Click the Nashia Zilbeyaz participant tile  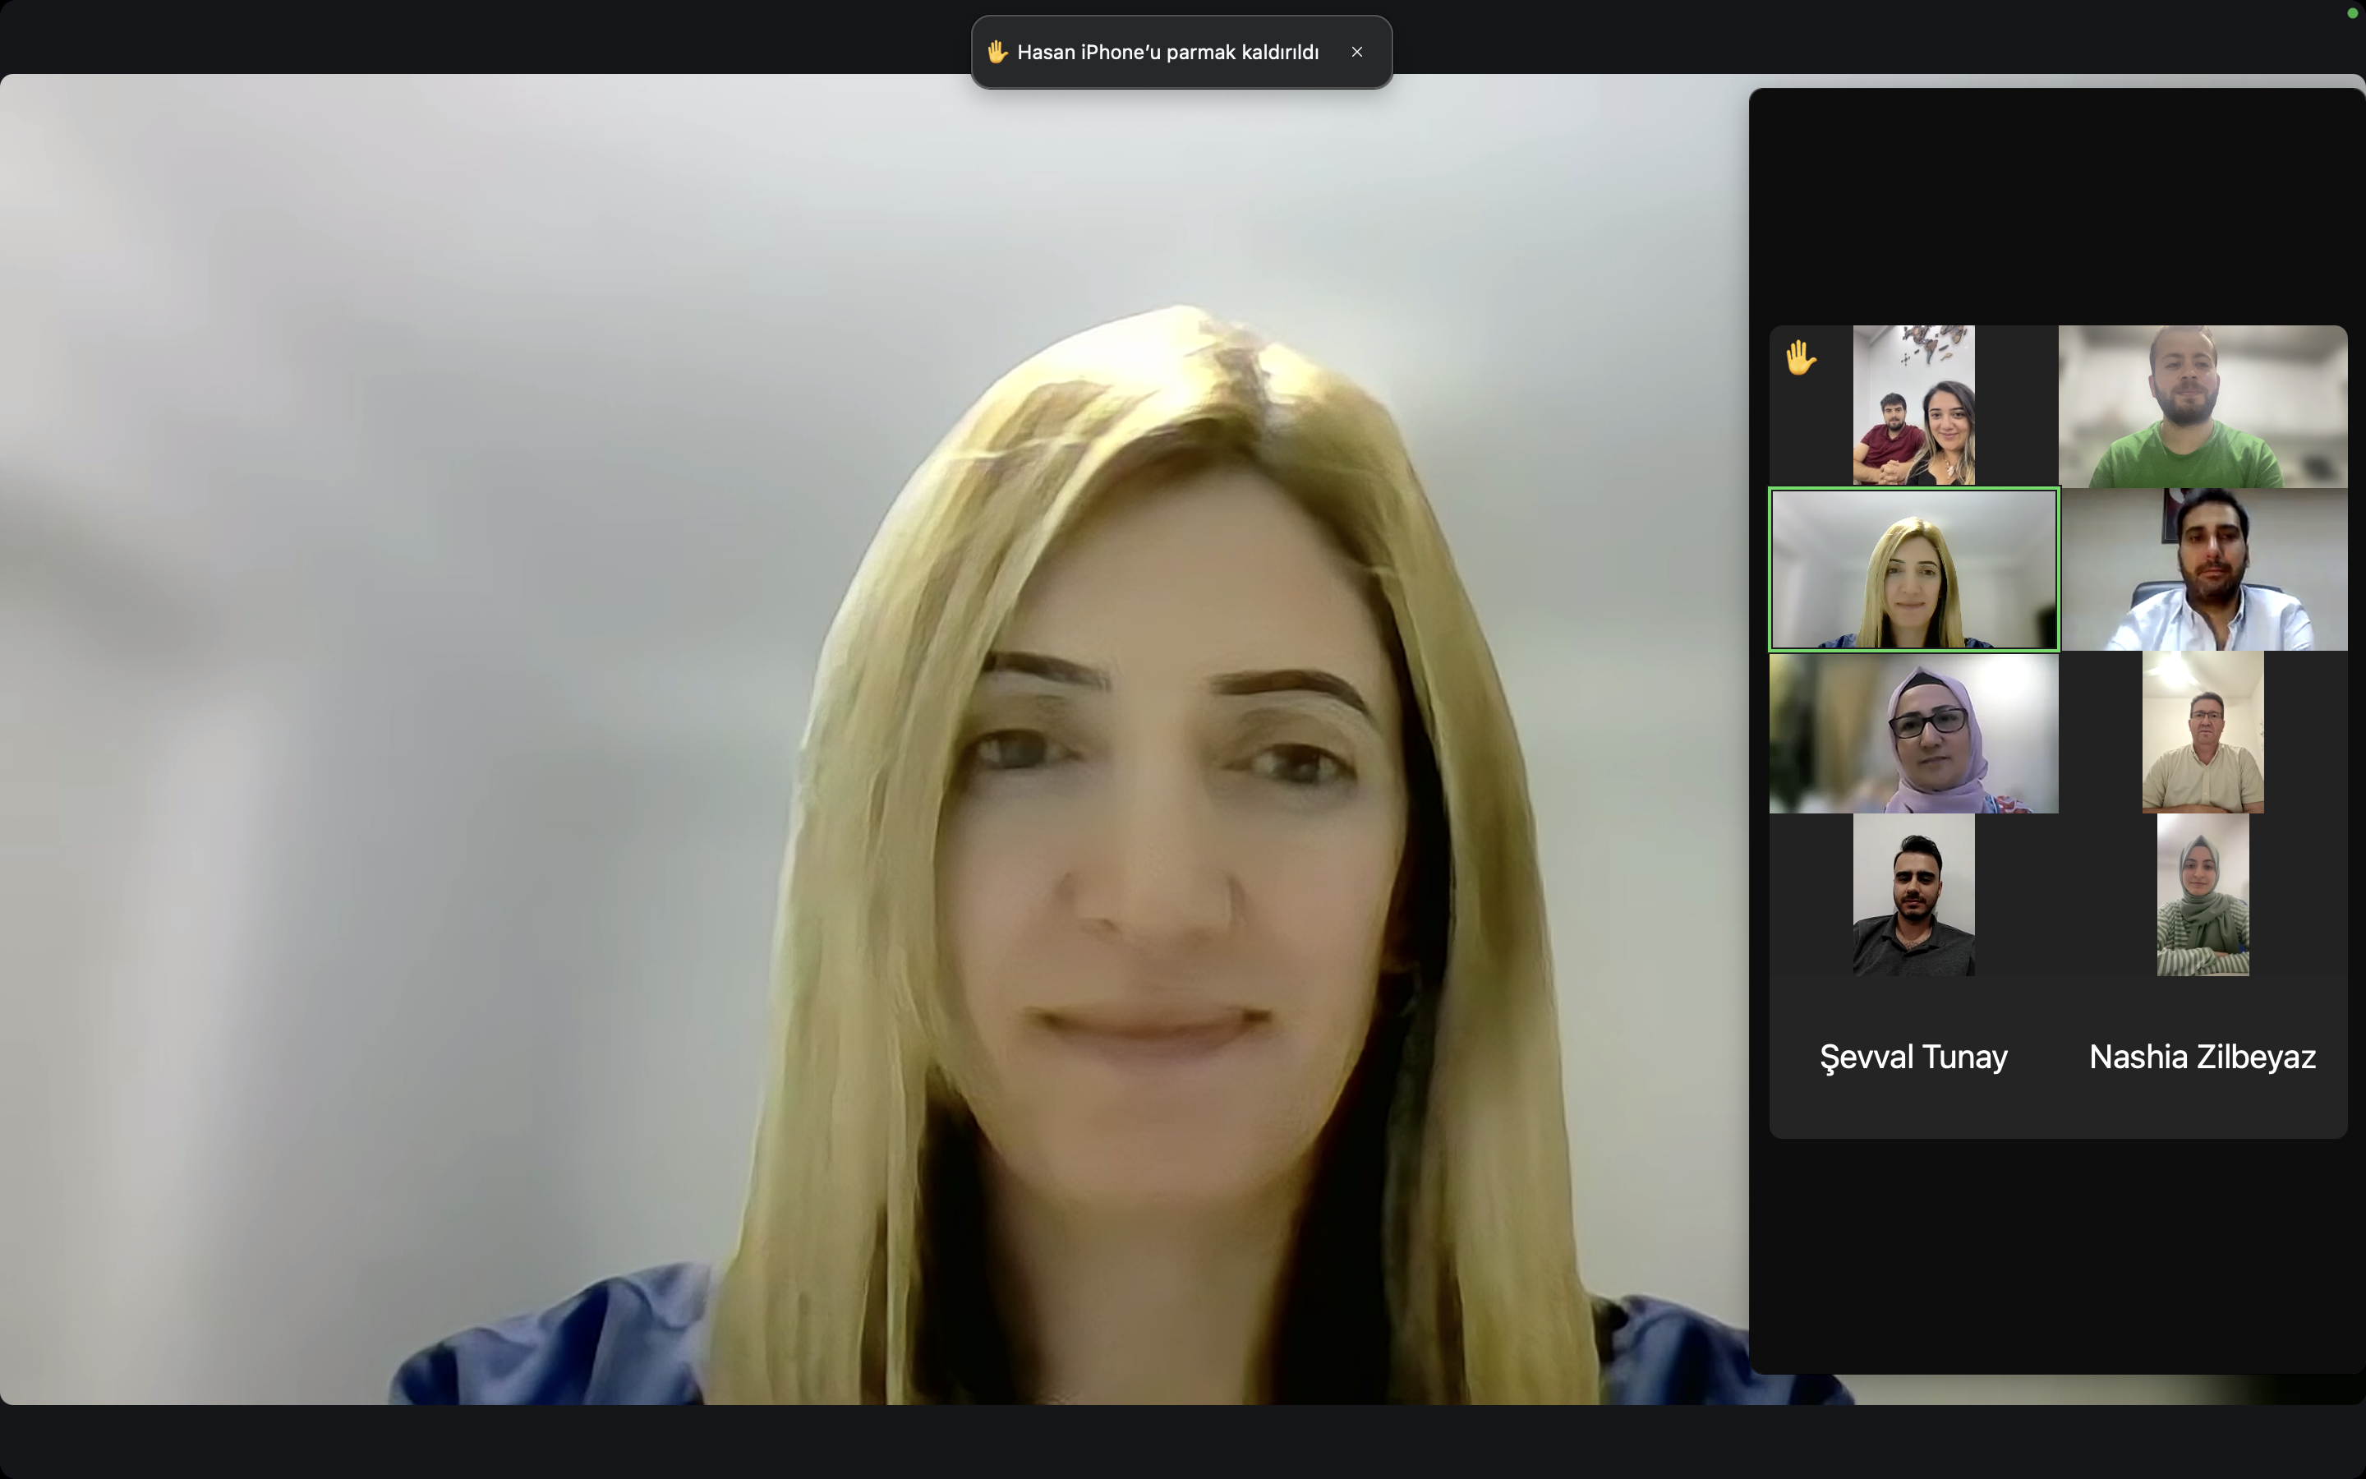click(x=2203, y=1057)
